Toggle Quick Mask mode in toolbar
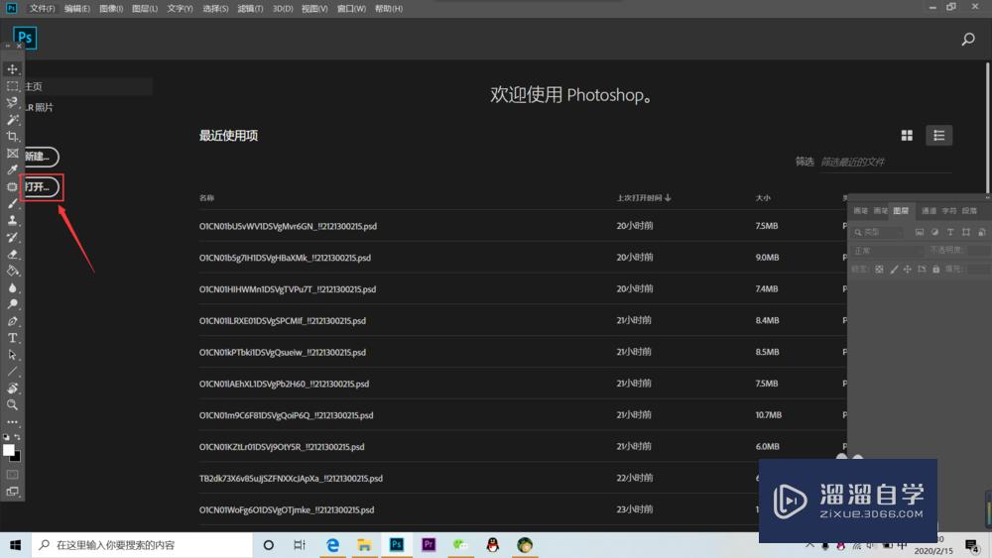Viewport: 992px width, 558px height. click(x=12, y=475)
